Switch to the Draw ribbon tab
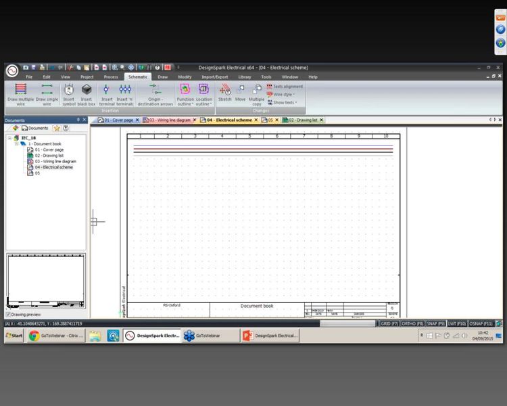 163,77
